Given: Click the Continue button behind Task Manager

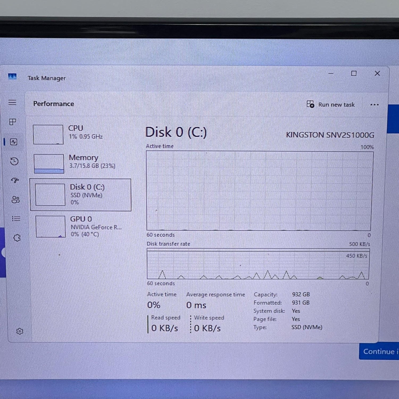Looking at the screenshot, I should click(x=379, y=351).
